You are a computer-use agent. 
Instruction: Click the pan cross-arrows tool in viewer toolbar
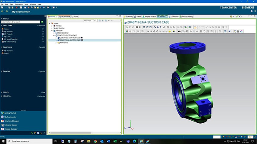click(x=158, y=27)
